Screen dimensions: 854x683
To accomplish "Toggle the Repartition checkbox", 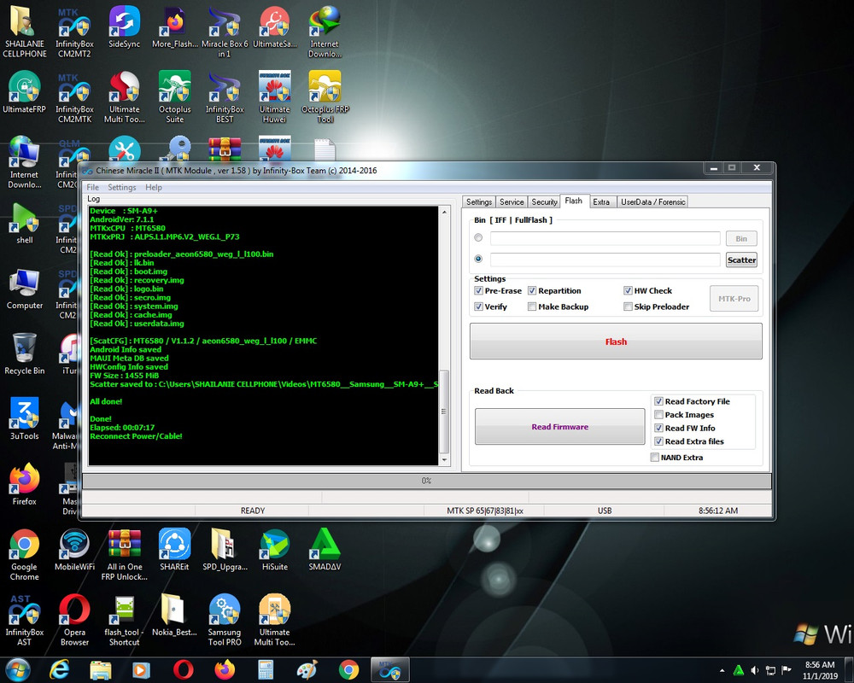I will click(531, 291).
